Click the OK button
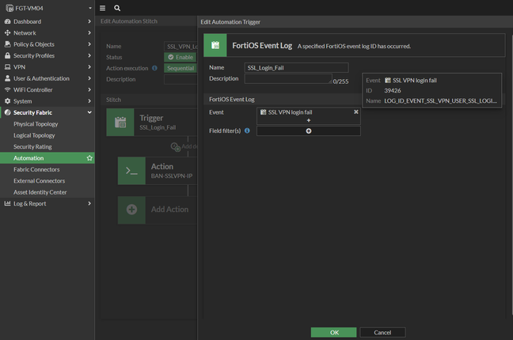 333,332
